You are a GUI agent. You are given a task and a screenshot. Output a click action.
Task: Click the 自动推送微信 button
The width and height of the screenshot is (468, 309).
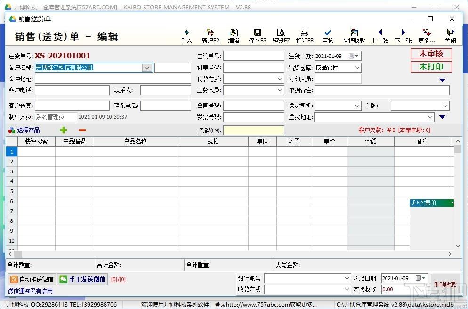click(32, 279)
